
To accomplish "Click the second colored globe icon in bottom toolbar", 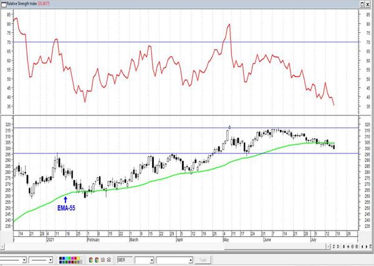I will click(x=97, y=260).
